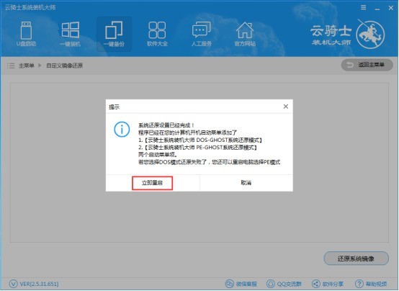
Task: Open QQ交流群 link
Action: pos(284,284)
